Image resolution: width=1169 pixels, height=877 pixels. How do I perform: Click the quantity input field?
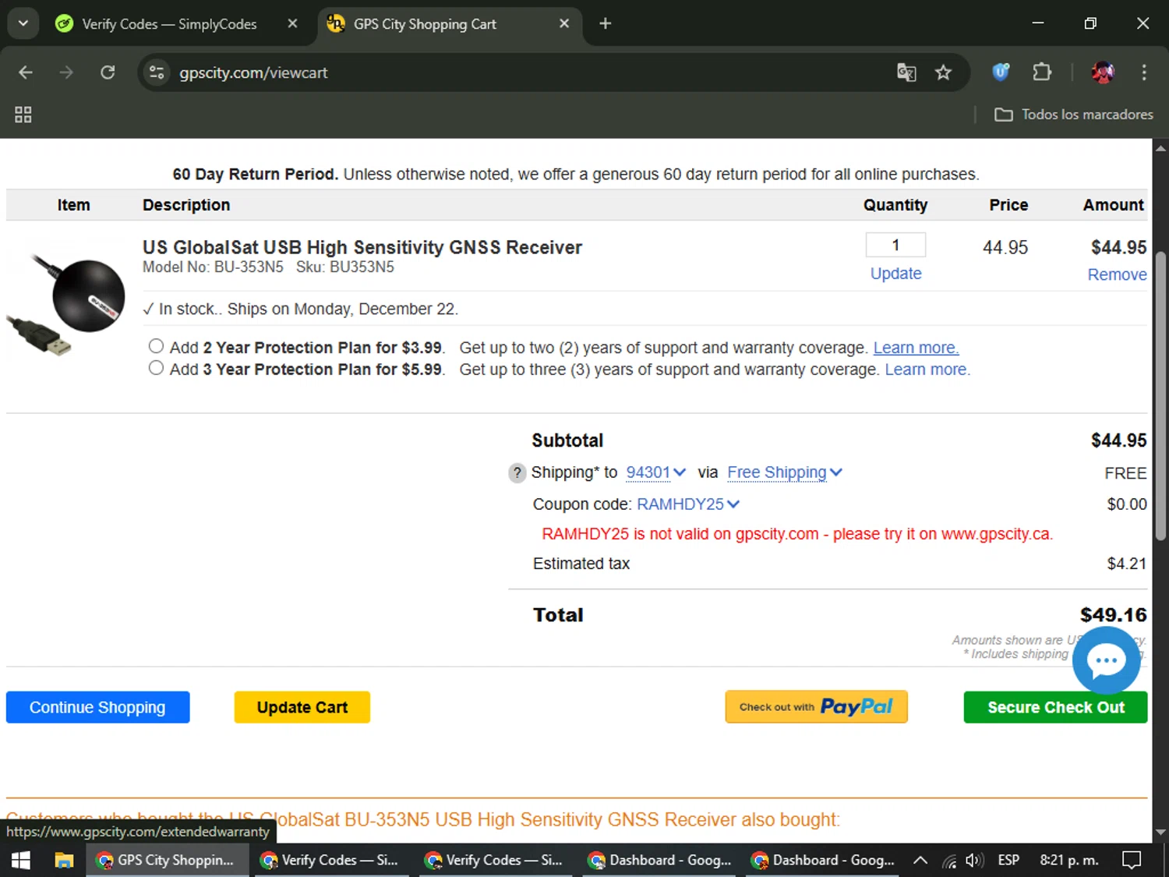pos(895,245)
